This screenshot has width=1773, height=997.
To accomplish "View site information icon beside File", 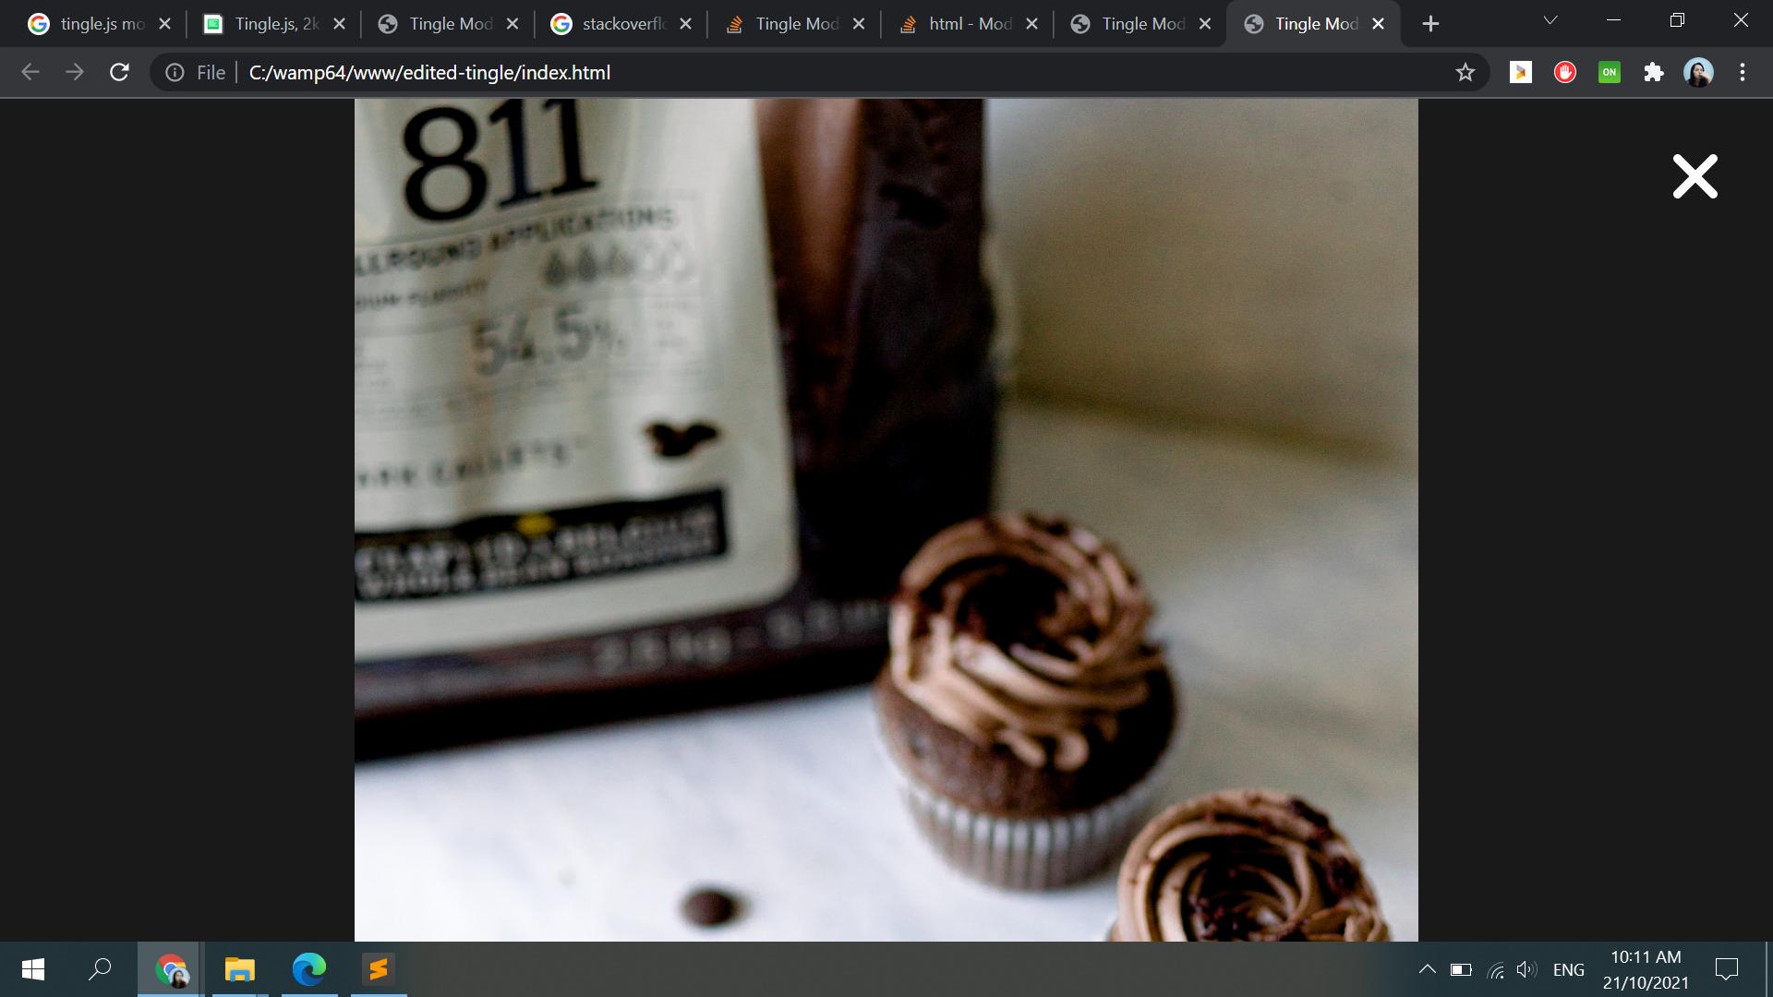I will point(175,72).
